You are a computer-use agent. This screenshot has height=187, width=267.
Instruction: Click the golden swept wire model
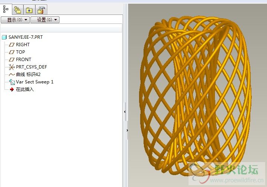click(195, 95)
